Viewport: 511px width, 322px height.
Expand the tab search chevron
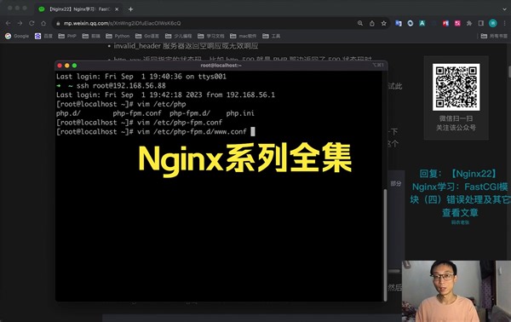pos(505,9)
